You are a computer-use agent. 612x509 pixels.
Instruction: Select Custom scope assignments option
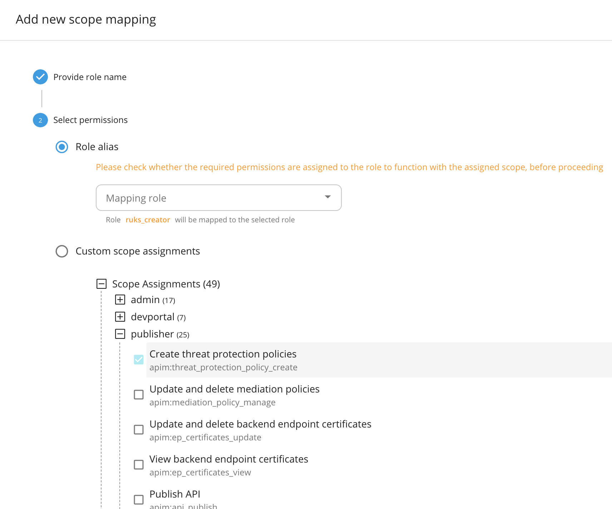(61, 251)
